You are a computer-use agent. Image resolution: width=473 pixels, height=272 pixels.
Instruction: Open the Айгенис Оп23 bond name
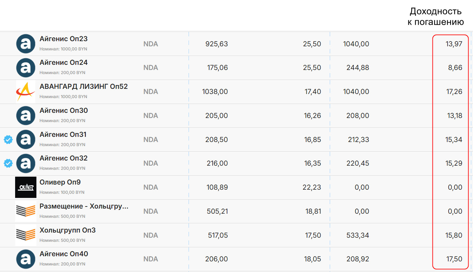pos(64,39)
